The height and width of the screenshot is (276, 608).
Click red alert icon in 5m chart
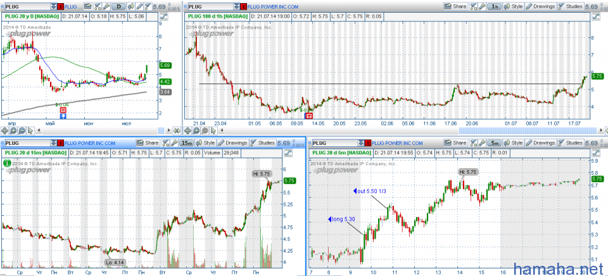(x=368, y=143)
